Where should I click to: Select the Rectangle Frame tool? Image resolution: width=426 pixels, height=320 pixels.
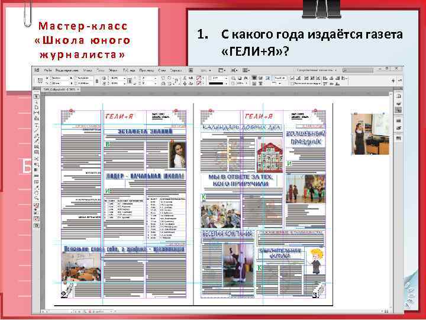(x=36, y=147)
